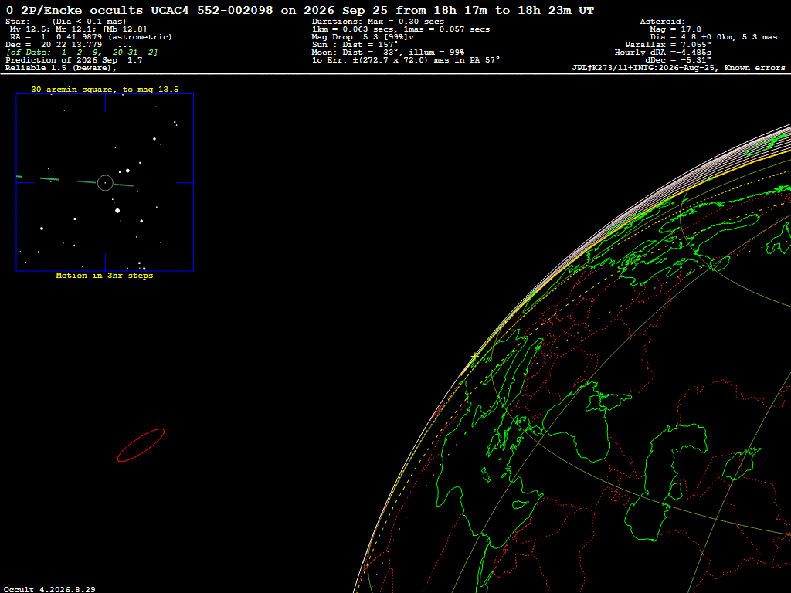Click the Hourly dRA value
This screenshot has width=791, height=593.
[x=663, y=53]
